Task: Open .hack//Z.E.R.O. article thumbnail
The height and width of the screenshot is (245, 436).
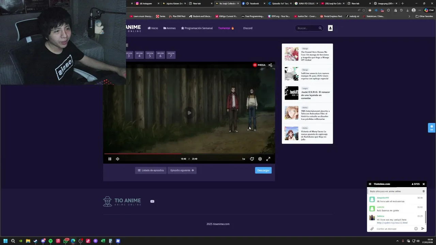Action: pyautogui.click(x=292, y=93)
